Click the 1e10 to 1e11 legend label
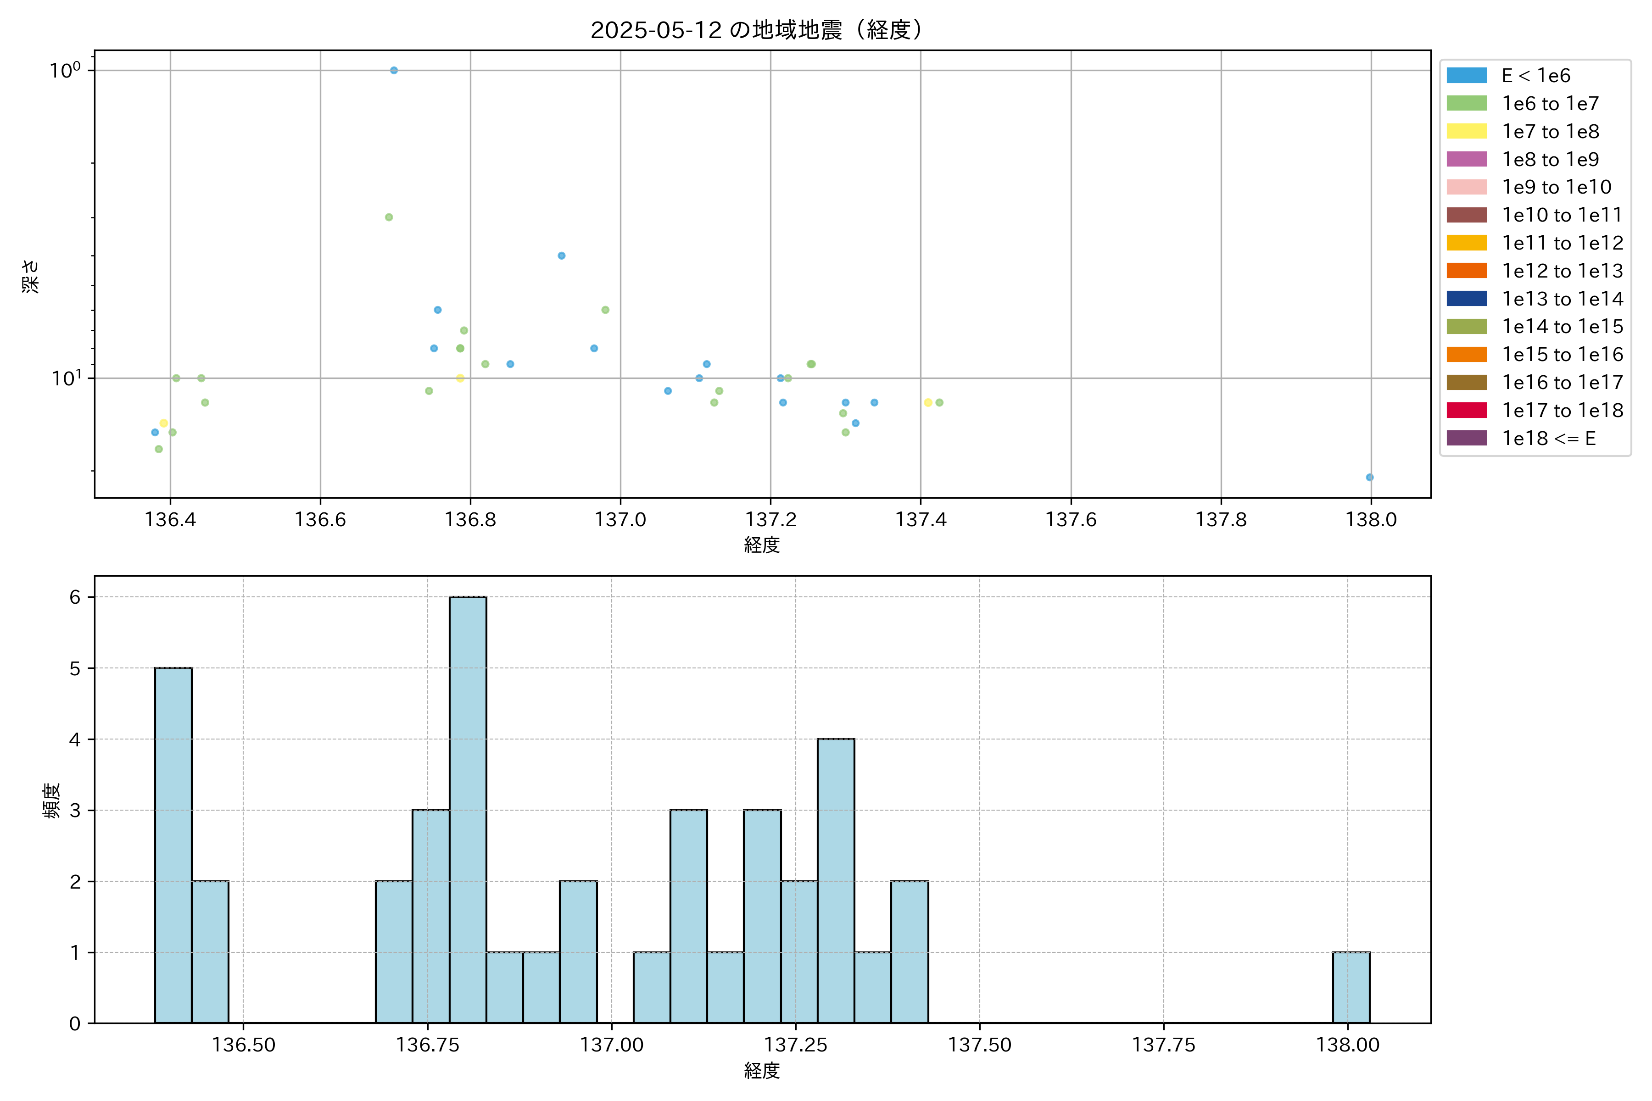This screenshot has width=1652, height=1101. coord(1562,215)
